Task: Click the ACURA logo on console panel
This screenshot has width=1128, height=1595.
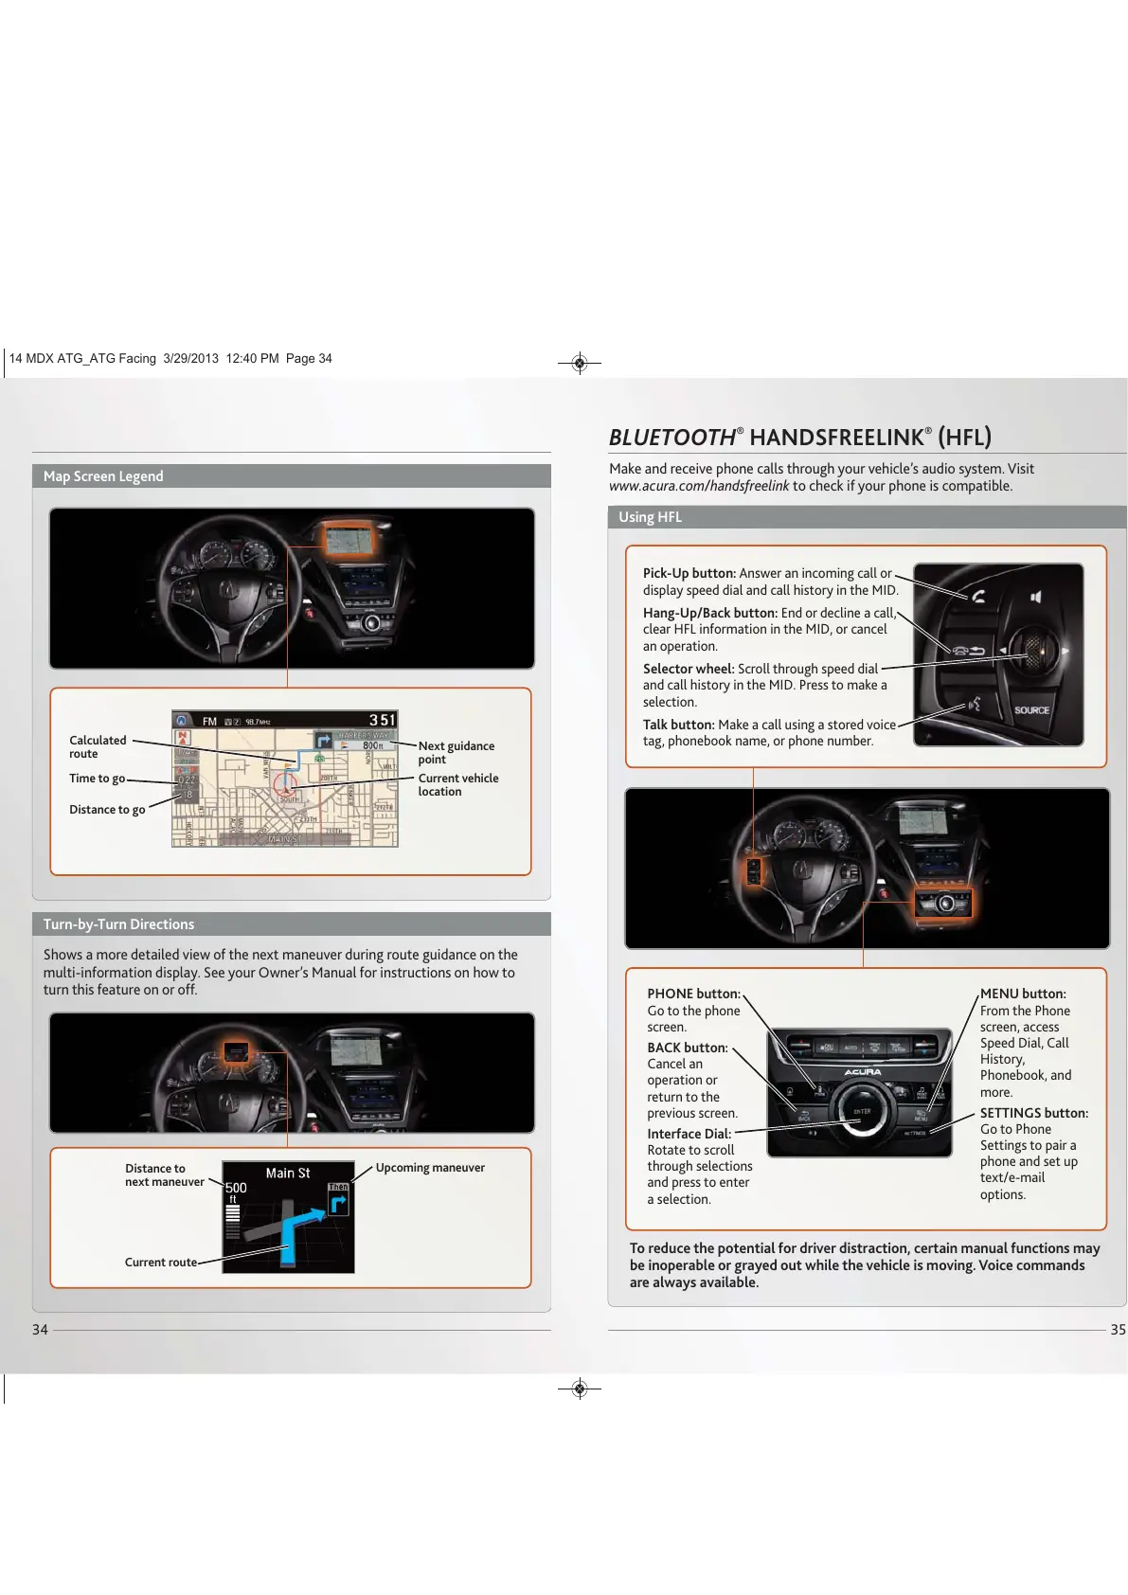Action: point(863,1072)
